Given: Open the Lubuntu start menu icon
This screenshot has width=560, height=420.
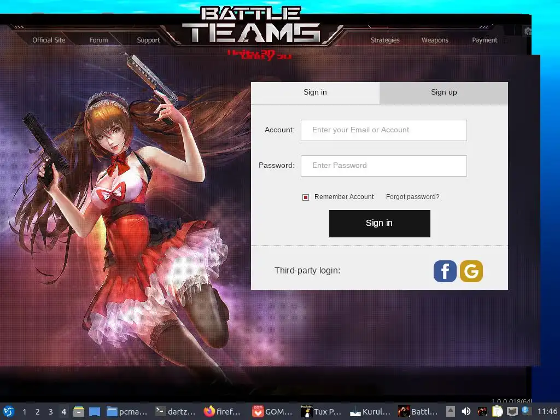Looking at the screenshot, I should pyautogui.click(x=9, y=411).
